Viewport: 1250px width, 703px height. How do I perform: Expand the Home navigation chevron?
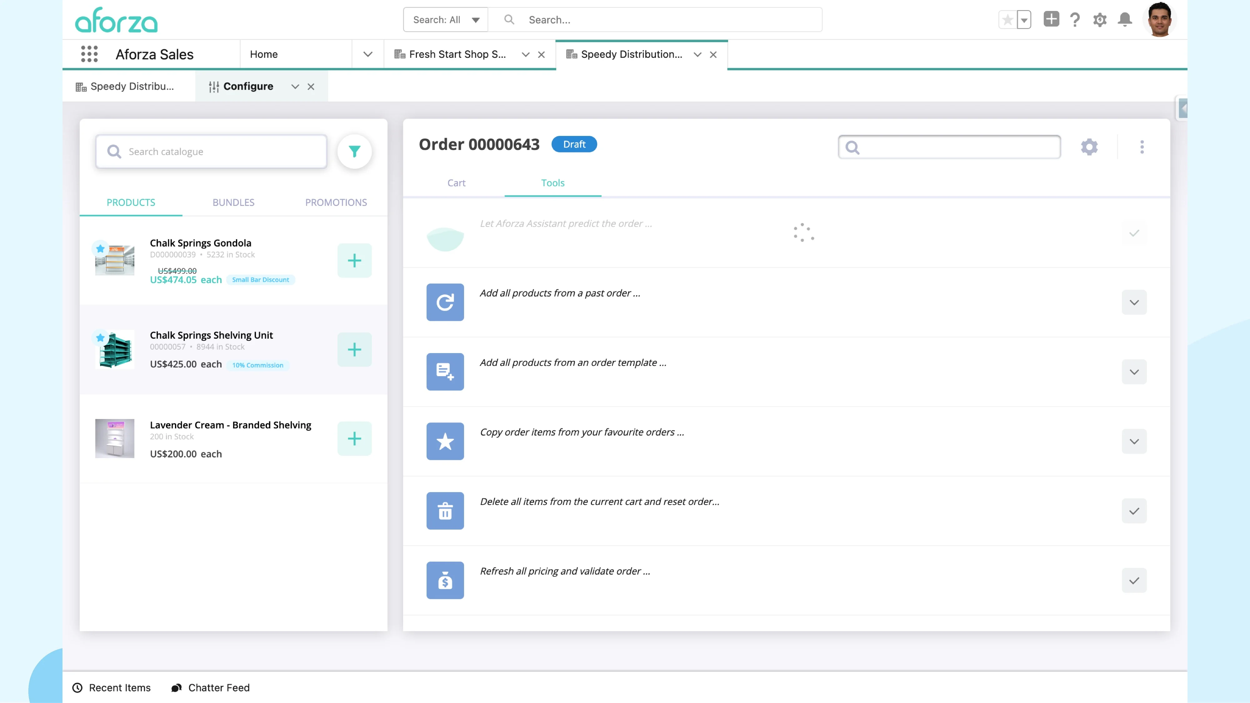tap(368, 54)
